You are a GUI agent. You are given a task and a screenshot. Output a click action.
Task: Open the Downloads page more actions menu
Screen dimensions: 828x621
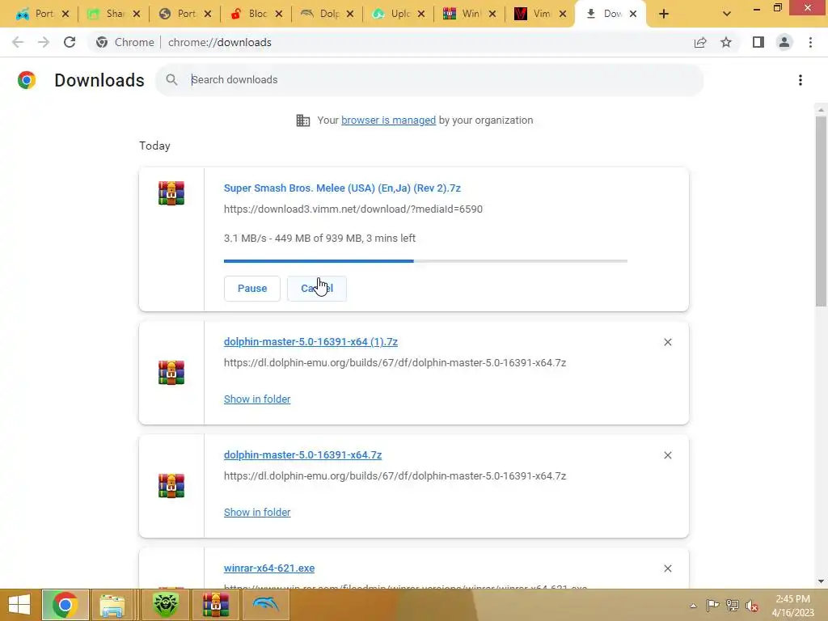(x=801, y=80)
